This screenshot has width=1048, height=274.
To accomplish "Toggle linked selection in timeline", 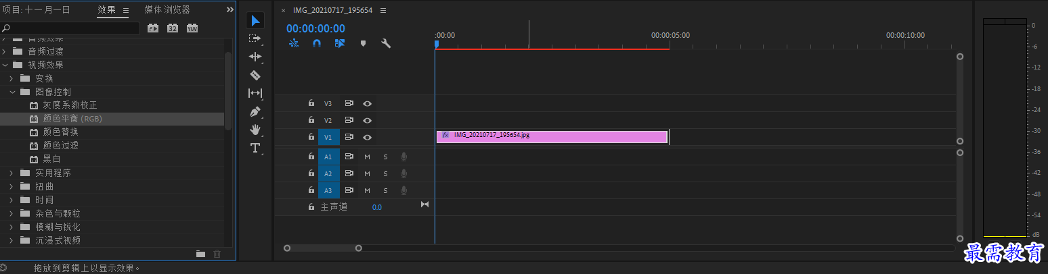I will pos(340,43).
